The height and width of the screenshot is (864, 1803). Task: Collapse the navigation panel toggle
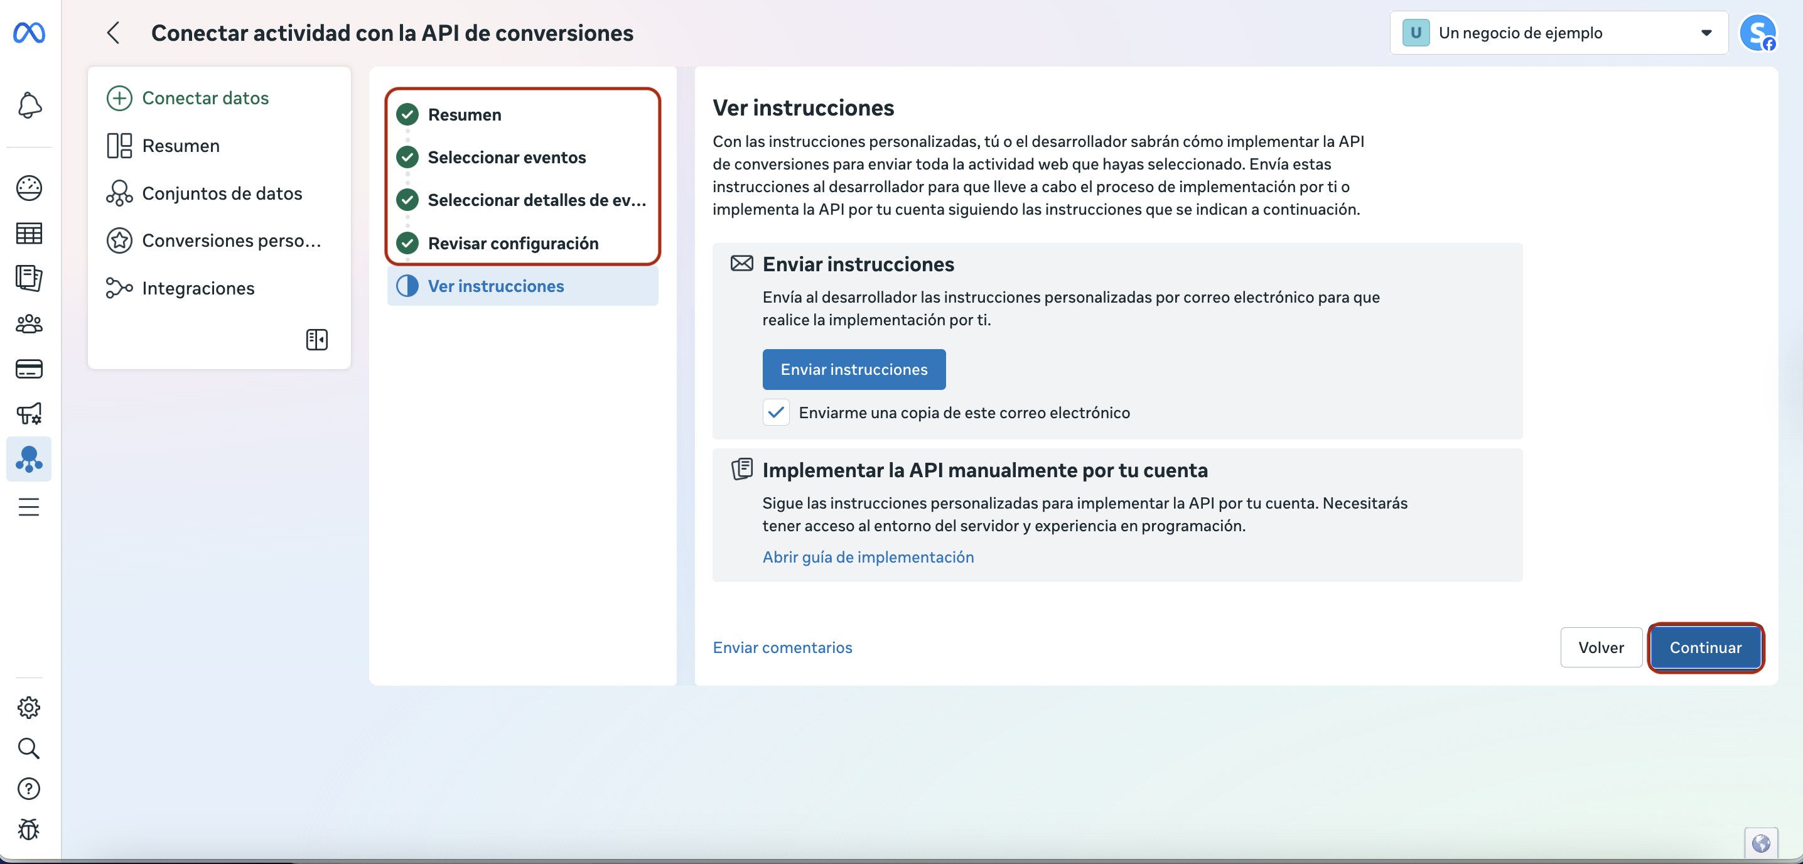tap(316, 340)
